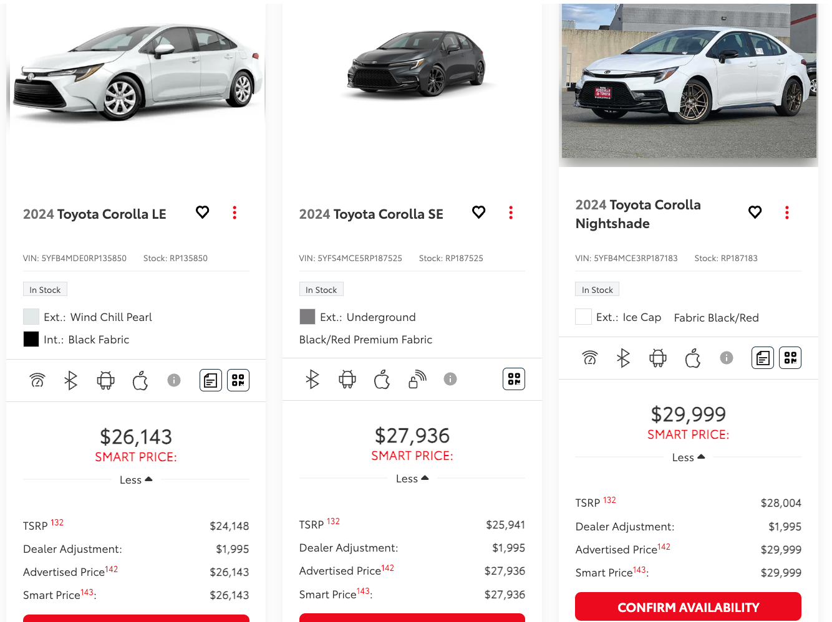Collapse price details under $26,143 Smart Price
Viewport: 832px width, 622px height.
tap(136, 480)
